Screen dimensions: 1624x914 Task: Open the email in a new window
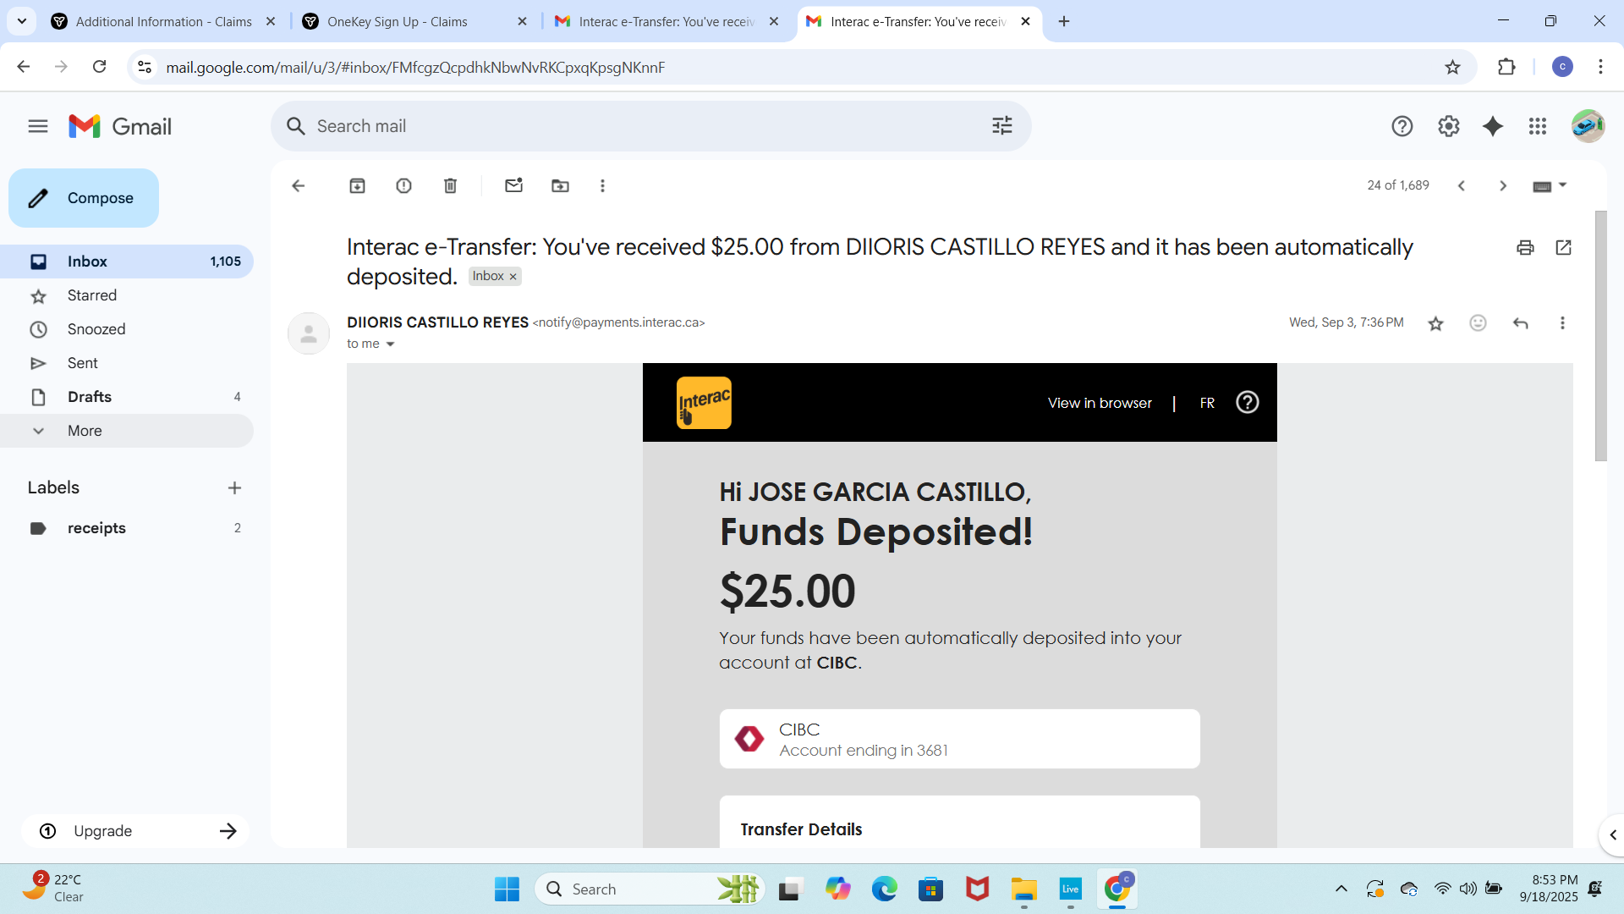pyautogui.click(x=1563, y=247)
